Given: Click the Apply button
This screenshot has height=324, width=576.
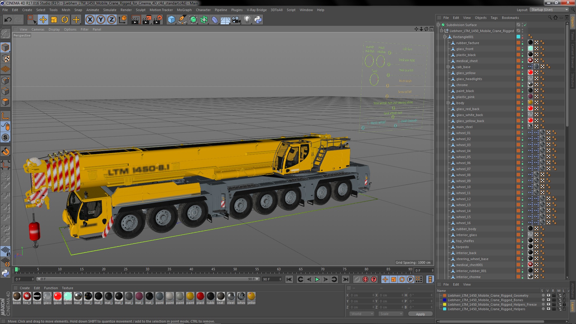Looking at the screenshot, I should click(x=420, y=314).
